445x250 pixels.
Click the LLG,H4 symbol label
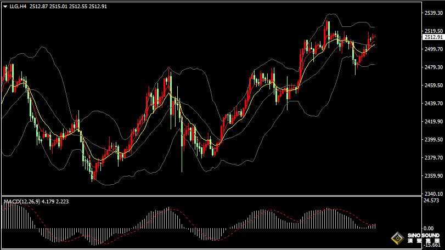[18, 7]
